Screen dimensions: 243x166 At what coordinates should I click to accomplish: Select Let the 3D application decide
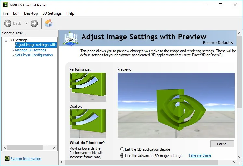point(122,149)
